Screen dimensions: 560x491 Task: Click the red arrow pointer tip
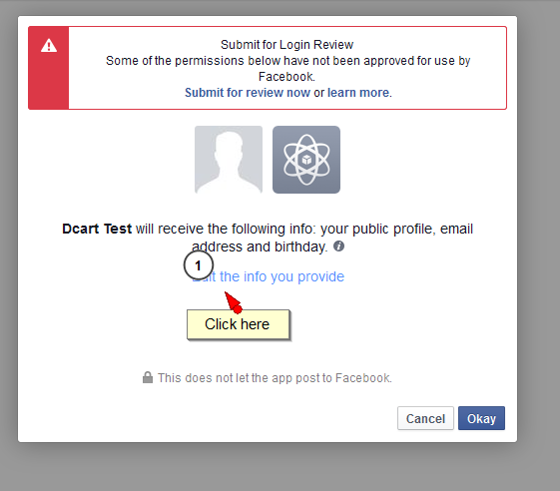226,293
